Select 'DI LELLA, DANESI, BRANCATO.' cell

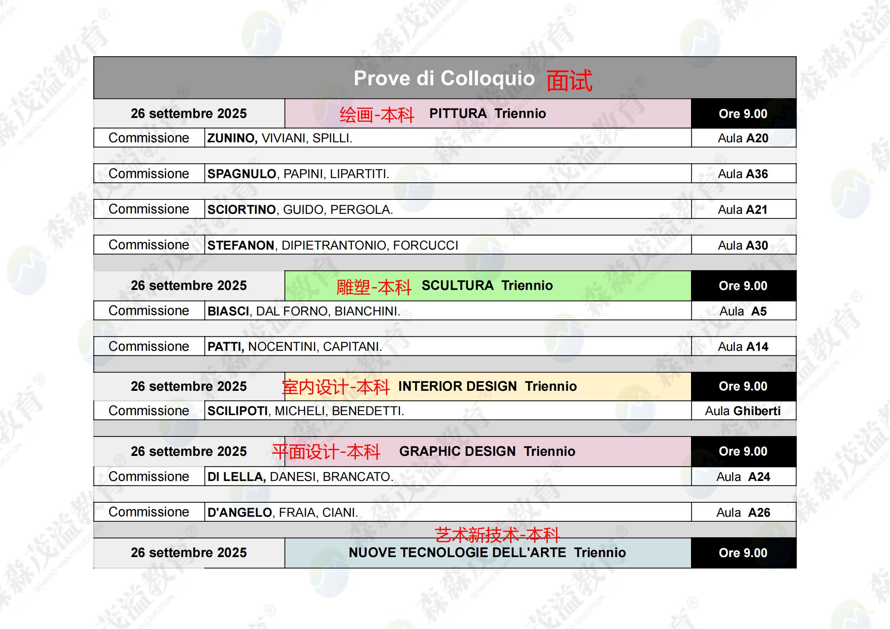[x=448, y=476]
